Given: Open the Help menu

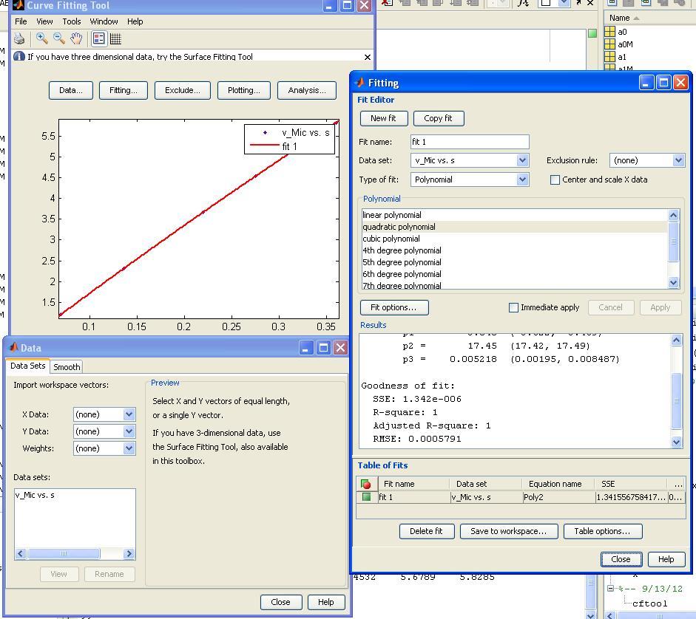Looking at the screenshot, I should pos(135,21).
